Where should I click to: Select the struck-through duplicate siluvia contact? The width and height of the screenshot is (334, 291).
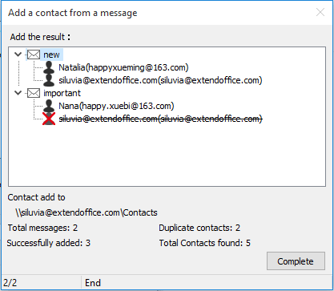click(160, 119)
